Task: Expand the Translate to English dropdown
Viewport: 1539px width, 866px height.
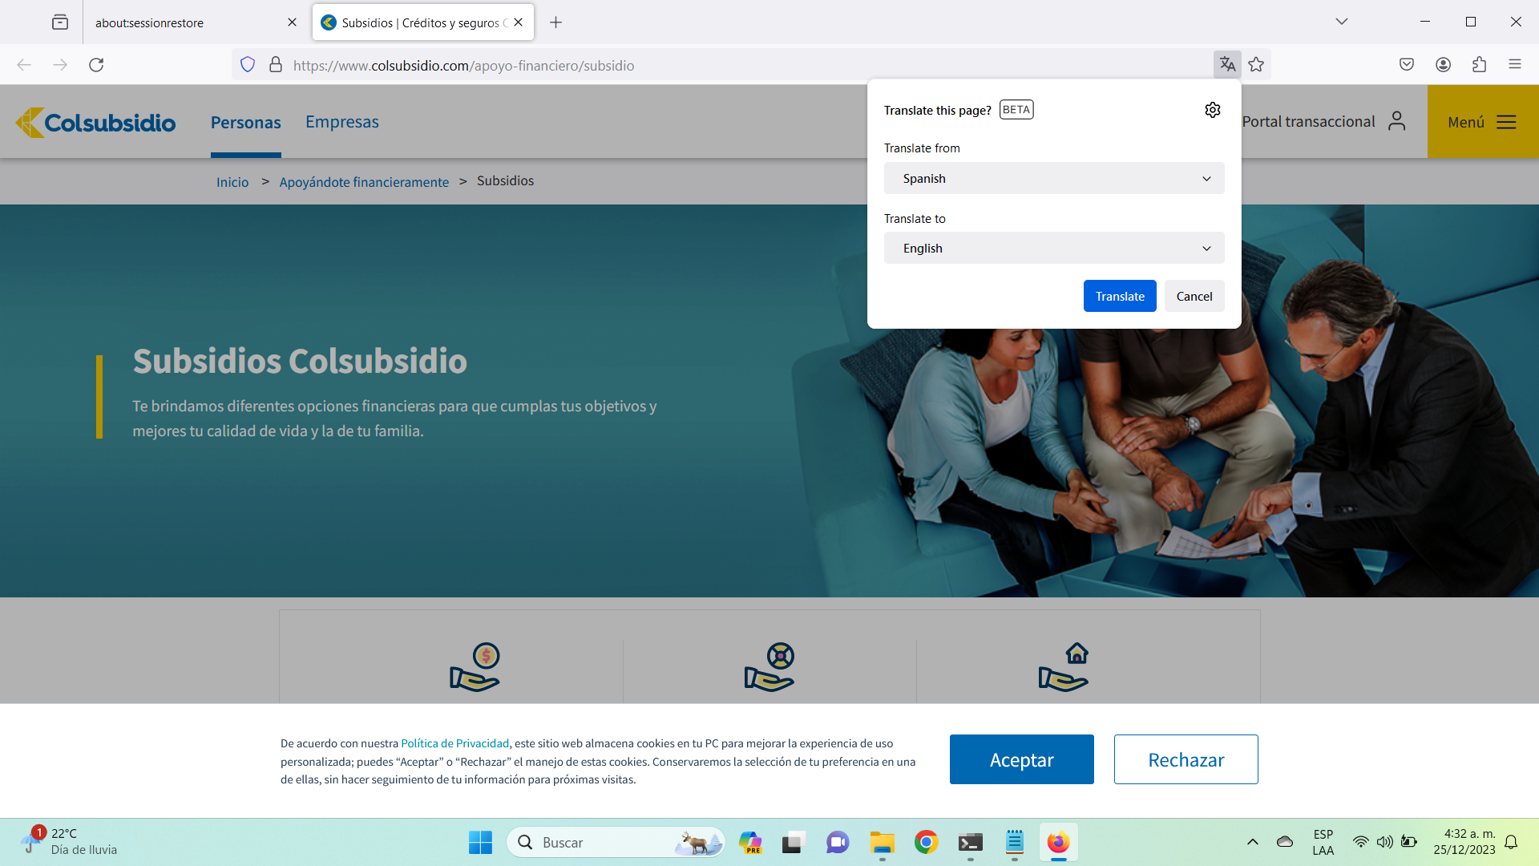Action: click(x=1053, y=248)
